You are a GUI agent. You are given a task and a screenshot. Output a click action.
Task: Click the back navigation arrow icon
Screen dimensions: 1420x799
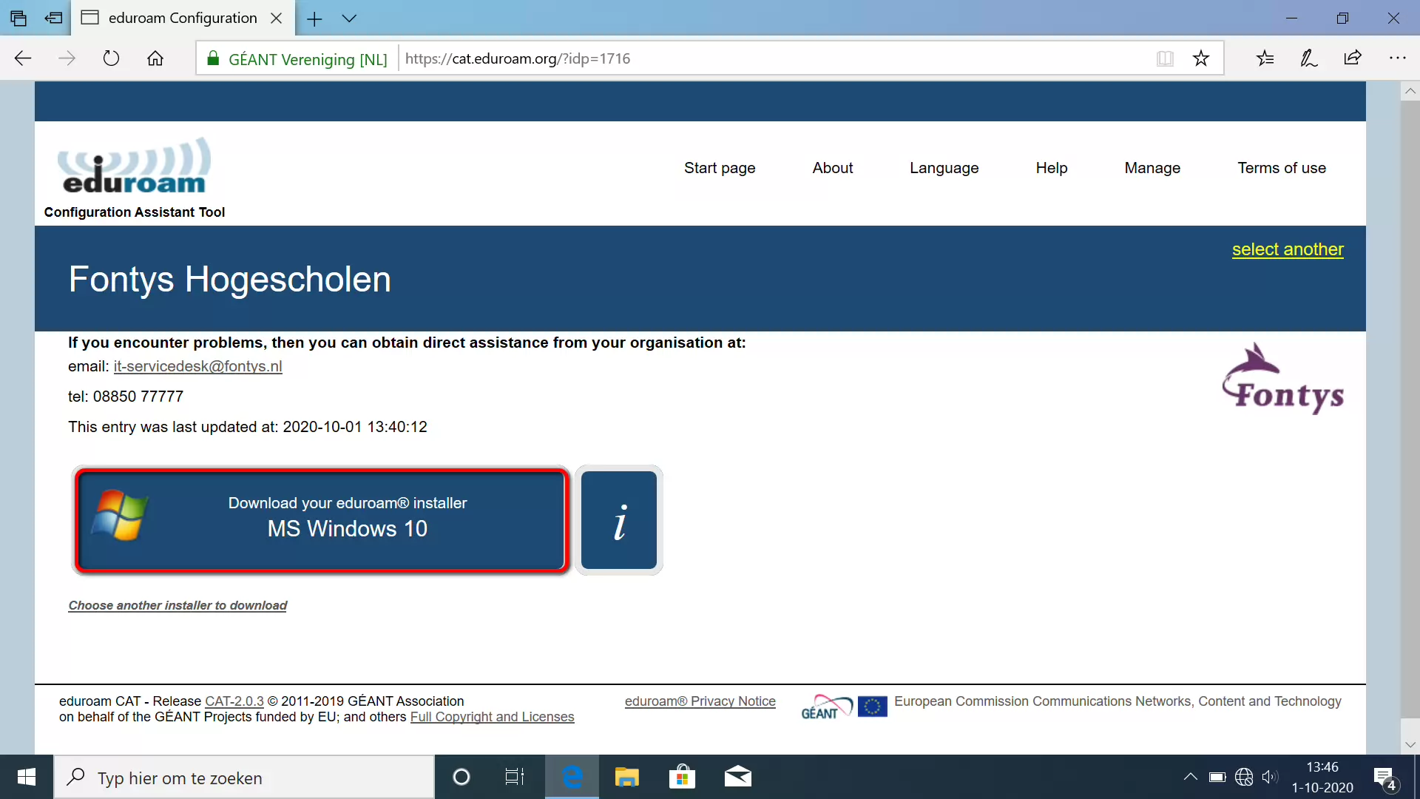click(21, 58)
